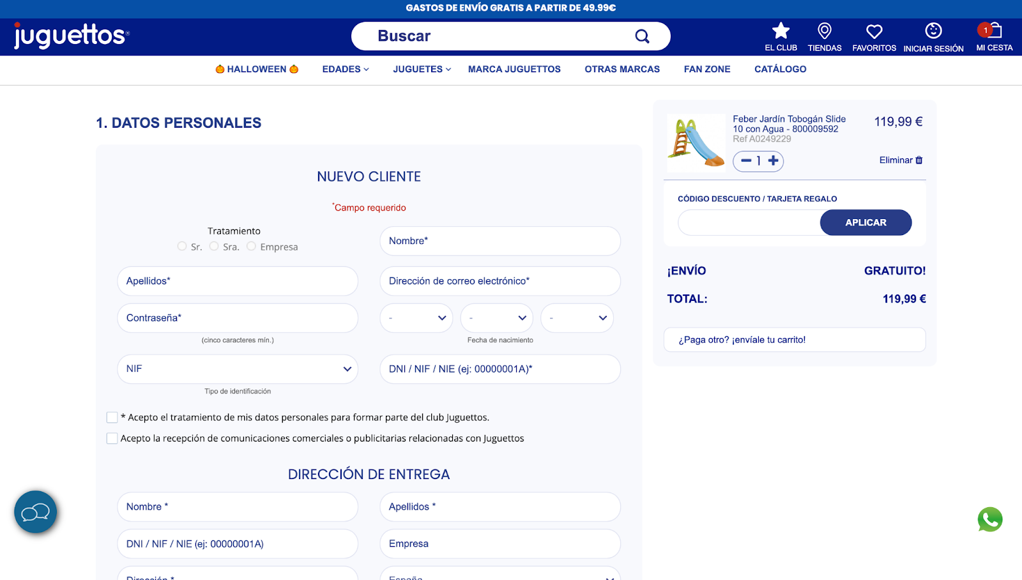Focus the Apellidos* field under Nuevo Cliente
The height and width of the screenshot is (580, 1022).
(x=238, y=281)
